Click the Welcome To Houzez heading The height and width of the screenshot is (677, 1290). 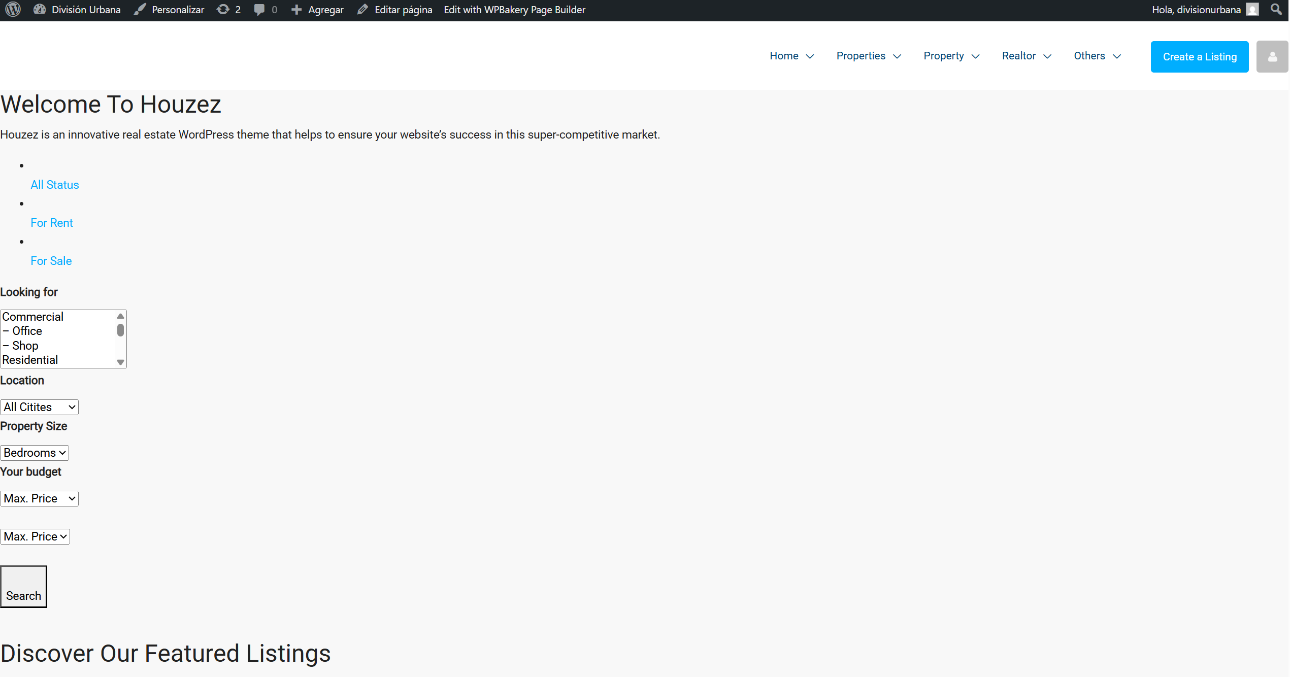click(111, 105)
